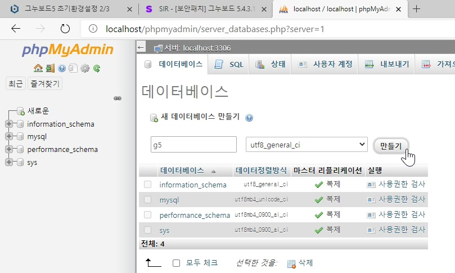Open a new browser tab
The height and width of the screenshot is (273, 455).
coord(416,9)
